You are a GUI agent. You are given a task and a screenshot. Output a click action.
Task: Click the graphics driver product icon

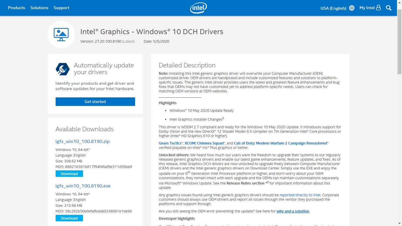tap(61, 34)
